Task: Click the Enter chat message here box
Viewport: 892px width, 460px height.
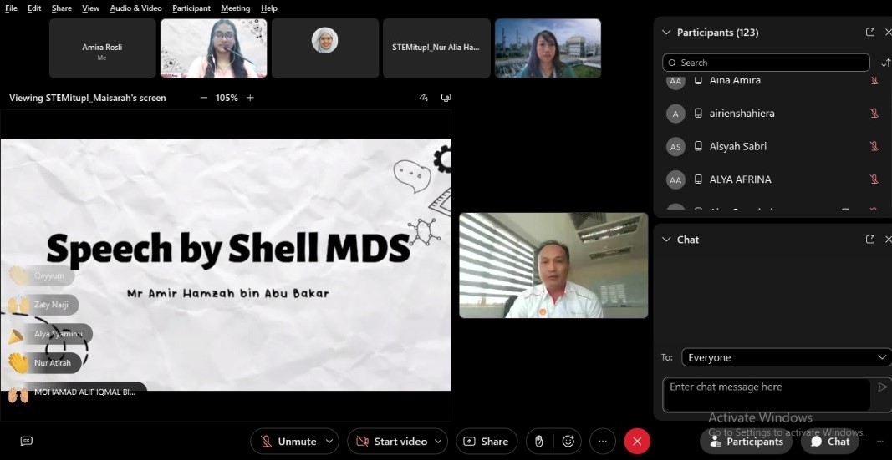Action: [766, 394]
